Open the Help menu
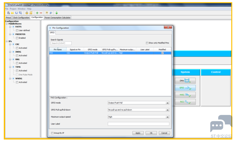Image resolution: width=235 pixels, height=141 pixels. click(29, 9)
